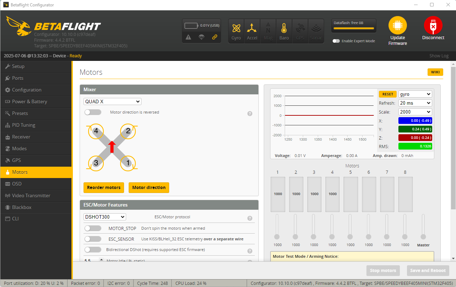This screenshot has height=287, width=456.
Task: Open the GPS tab in sidebar
Action: [36, 160]
